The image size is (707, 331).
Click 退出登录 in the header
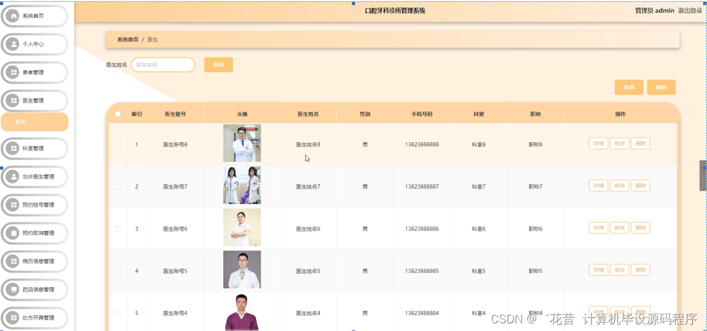tap(690, 10)
